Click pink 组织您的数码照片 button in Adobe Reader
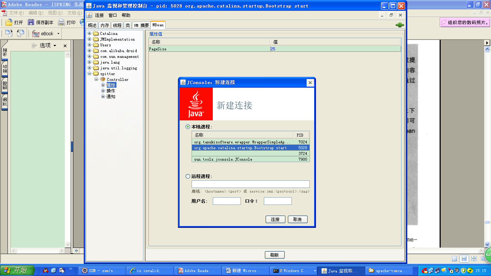 [465, 22]
